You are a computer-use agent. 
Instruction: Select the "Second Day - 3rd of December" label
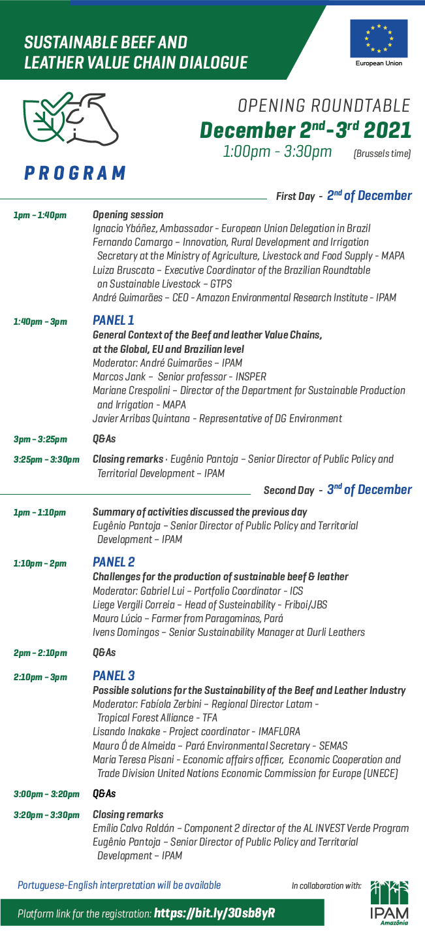(338, 490)
